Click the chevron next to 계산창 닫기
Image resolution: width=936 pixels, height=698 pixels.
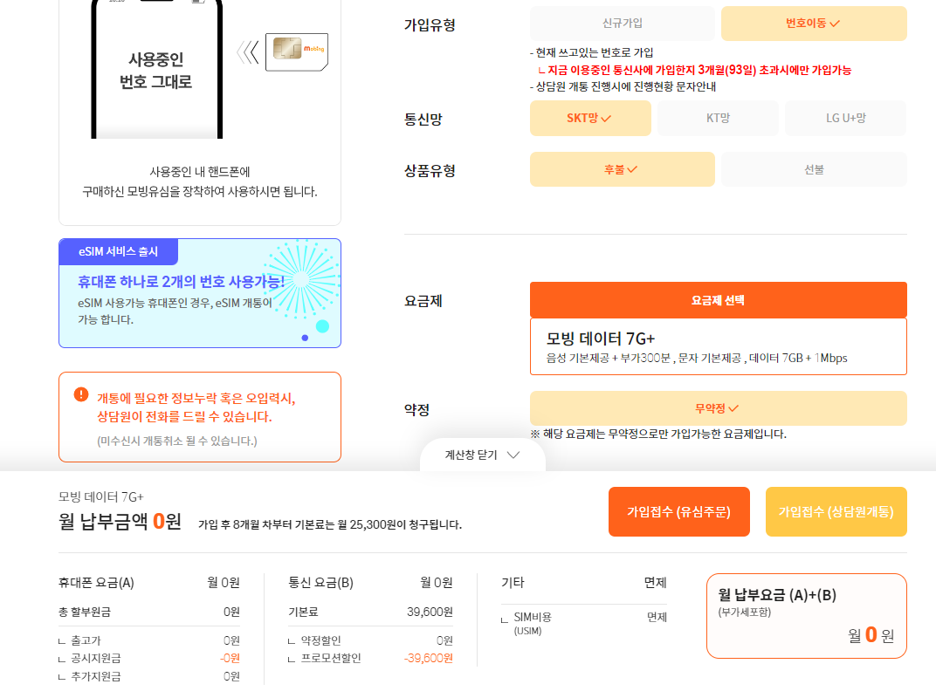tap(513, 455)
